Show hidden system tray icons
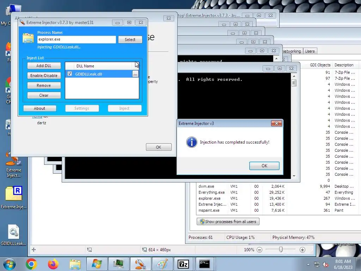The width and height of the screenshot is (361, 271). point(308,265)
